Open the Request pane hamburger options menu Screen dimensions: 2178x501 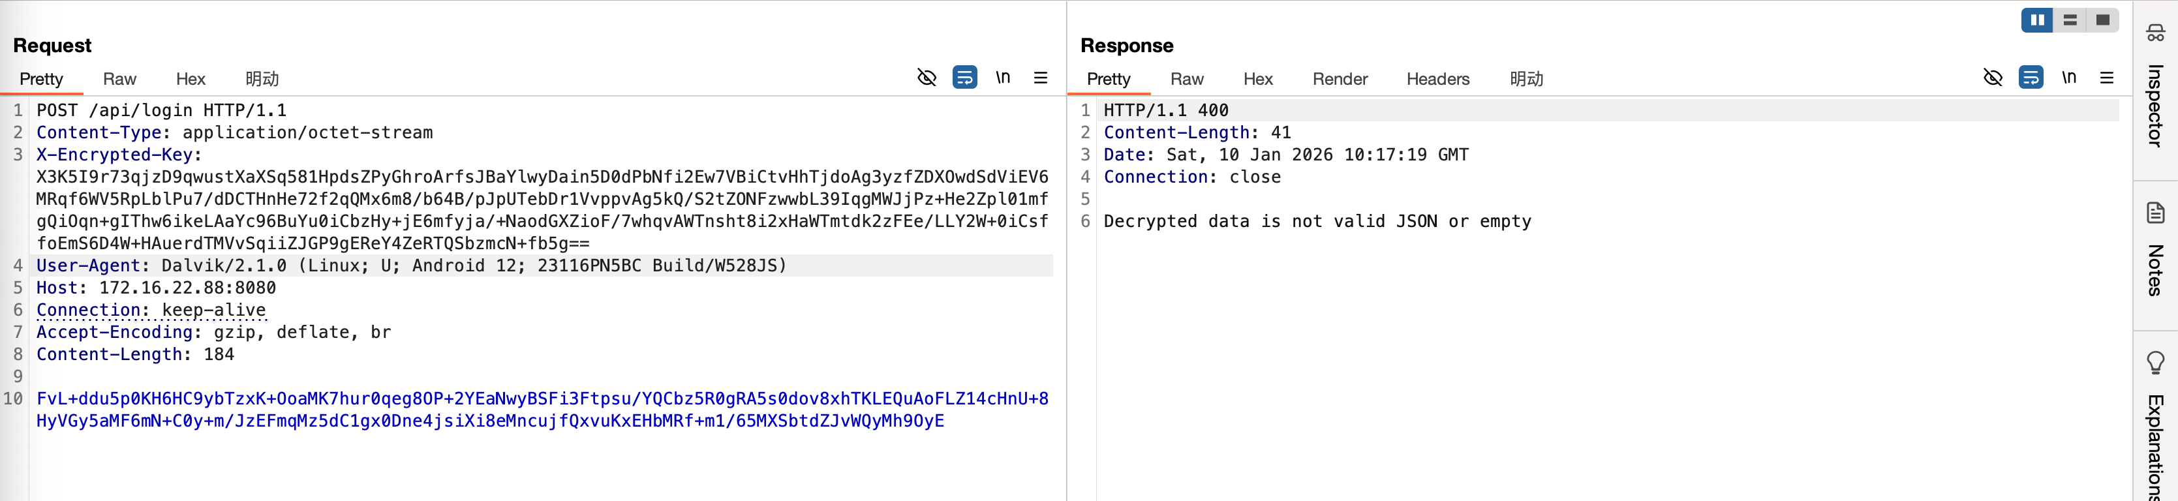[x=1041, y=78]
